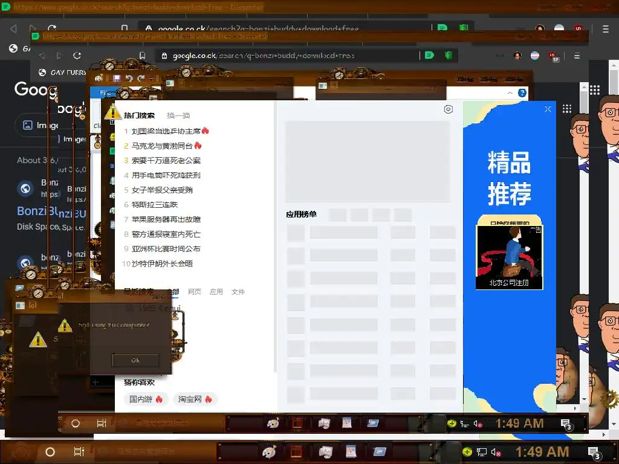
Task: Open hot search item 2 马克龙与黄渤同台
Action: [163, 146]
